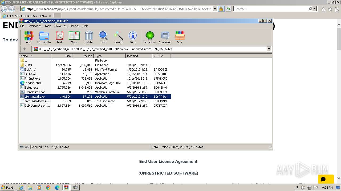341x191 pixels.
Task: Select the SilentInstall.bat file
Action: click(95, 92)
